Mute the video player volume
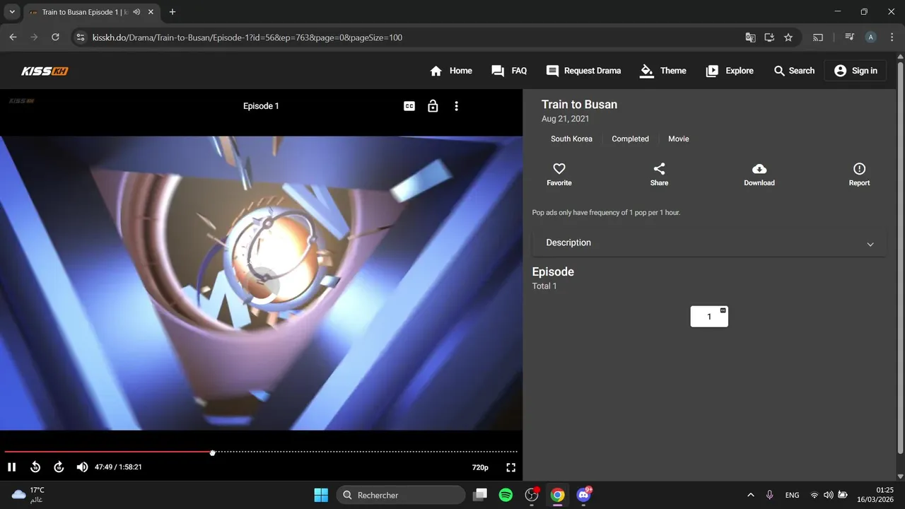The image size is (905, 509). (82, 467)
